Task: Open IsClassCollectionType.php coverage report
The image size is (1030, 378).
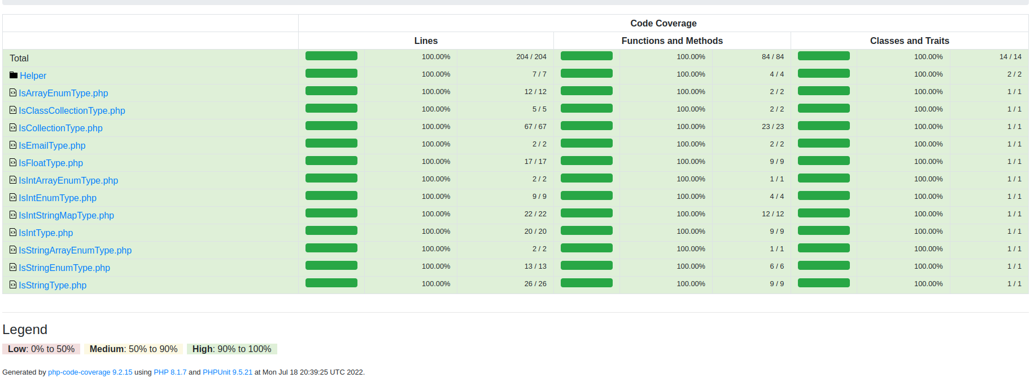Action: (72, 110)
